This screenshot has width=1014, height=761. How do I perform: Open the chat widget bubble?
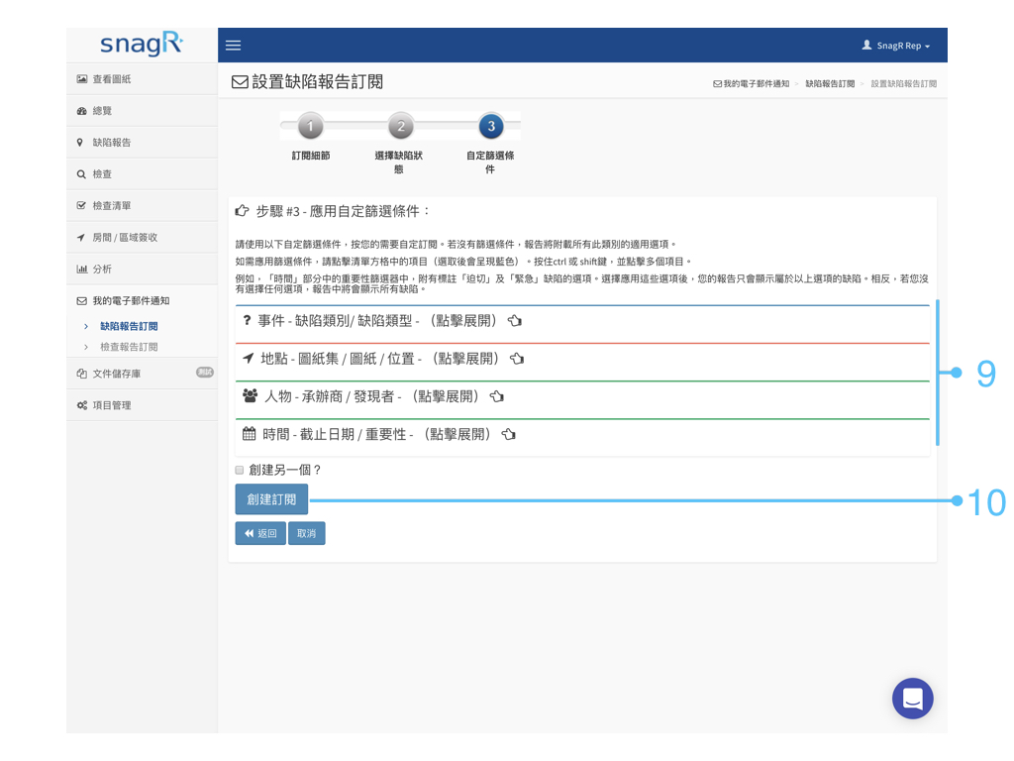[912, 699]
